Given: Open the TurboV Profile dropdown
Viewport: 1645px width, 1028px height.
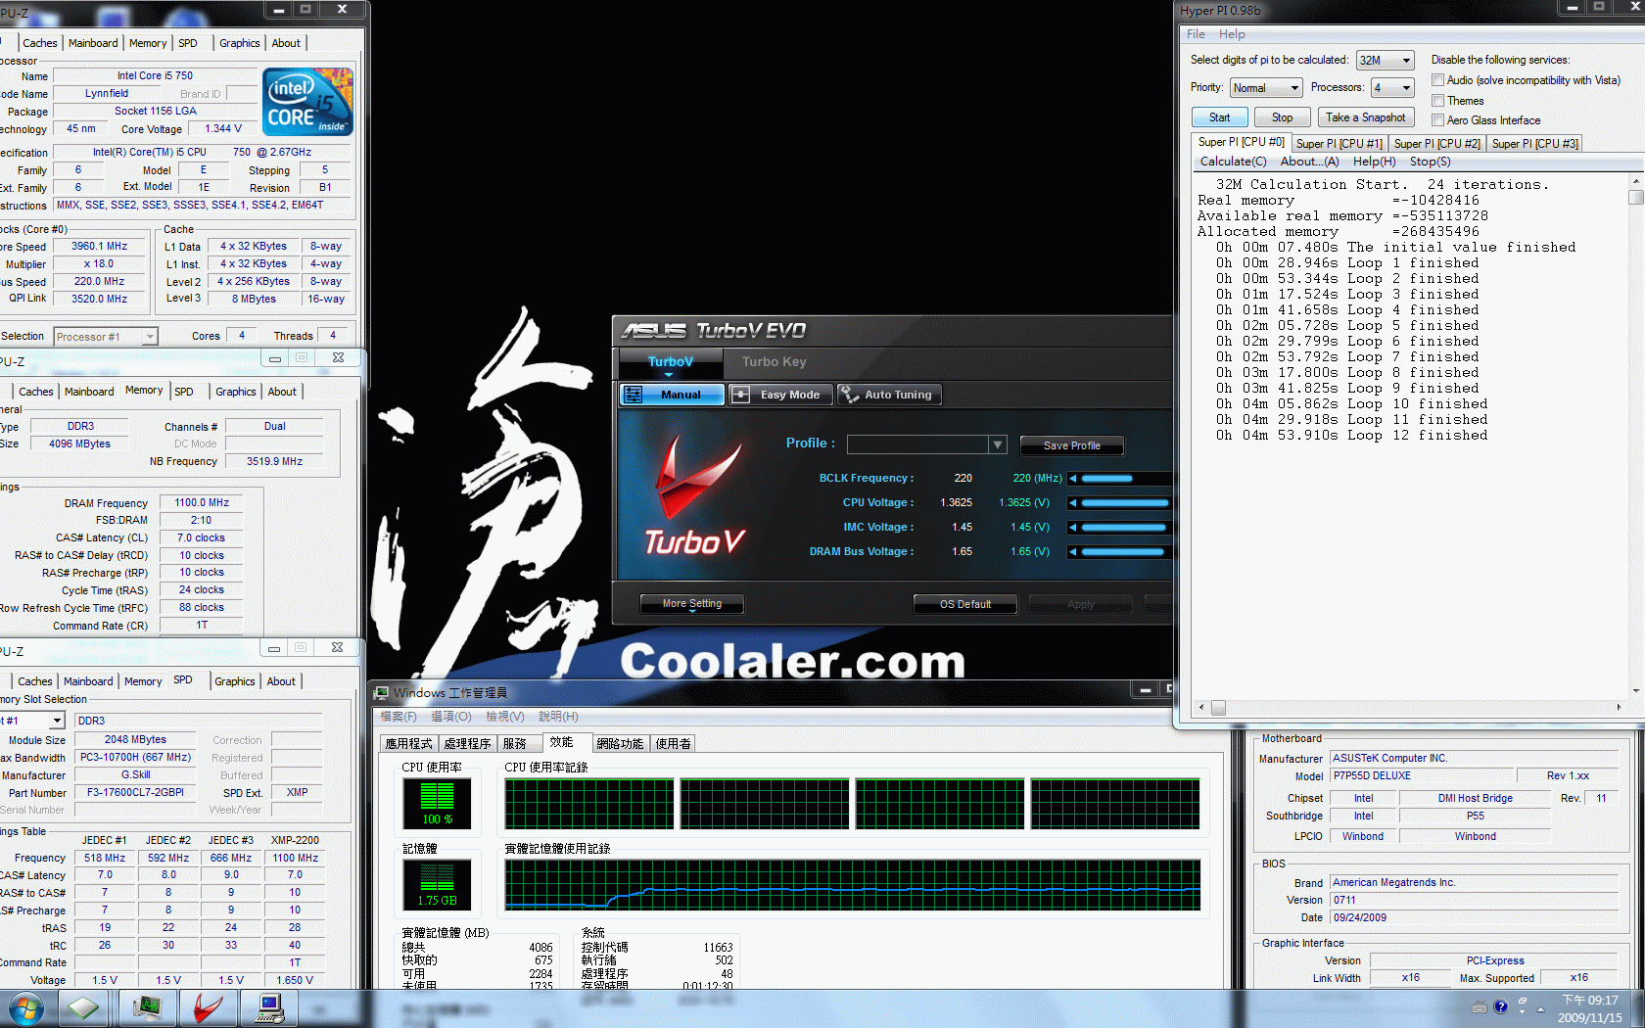Looking at the screenshot, I should click(926, 444).
